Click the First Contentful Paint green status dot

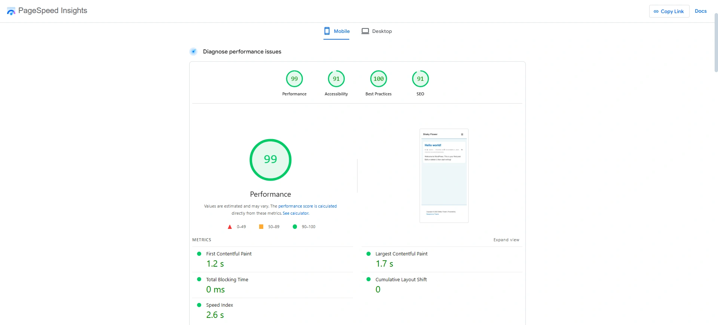pyautogui.click(x=199, y=254)
